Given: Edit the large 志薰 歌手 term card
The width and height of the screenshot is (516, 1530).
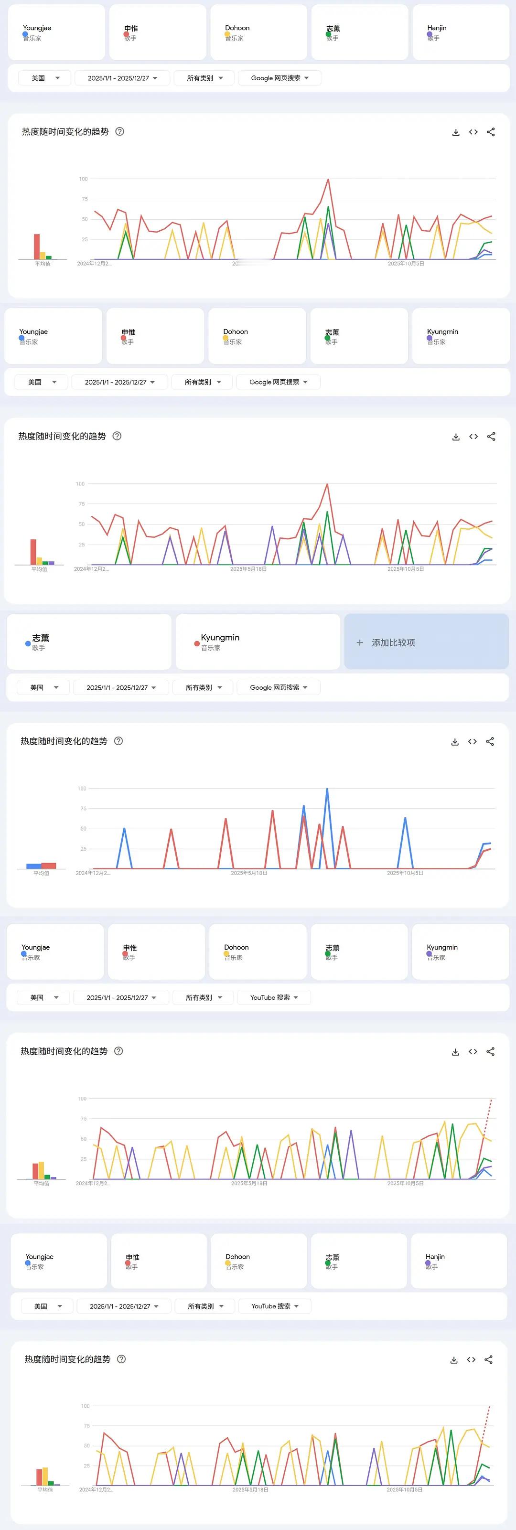Looking at the screenshot, I should coord(89,642).
